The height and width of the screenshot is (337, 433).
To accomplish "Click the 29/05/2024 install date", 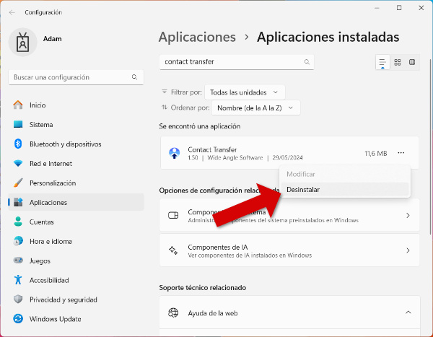I will (287, 158).
